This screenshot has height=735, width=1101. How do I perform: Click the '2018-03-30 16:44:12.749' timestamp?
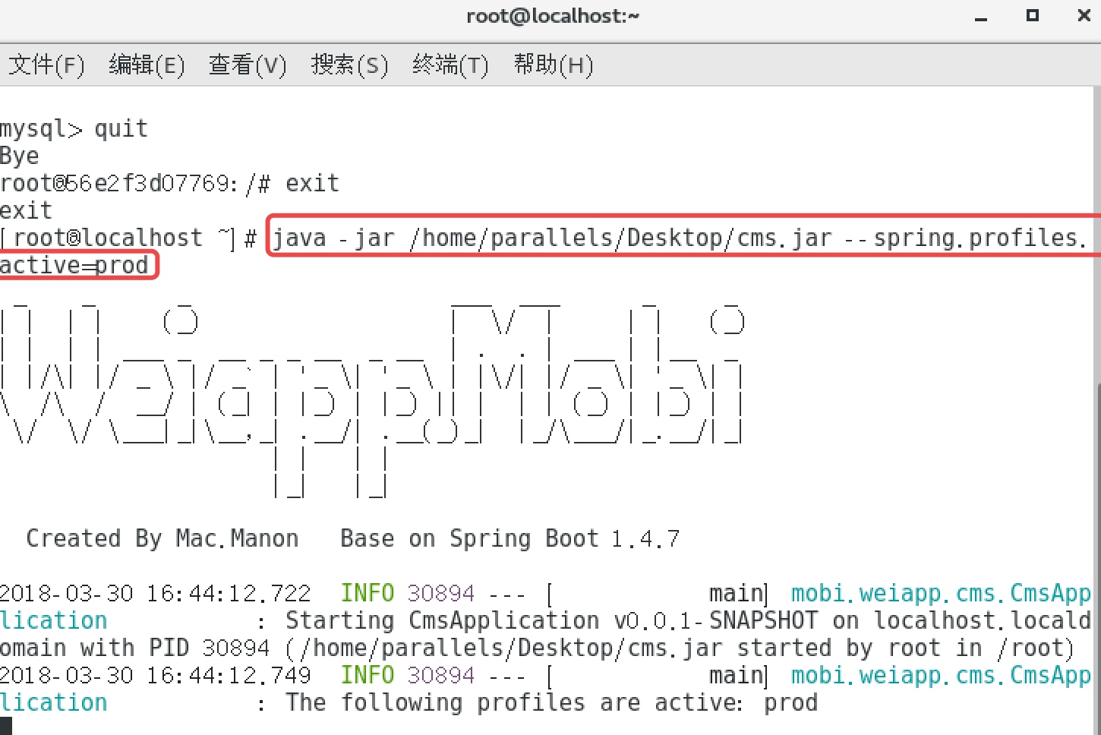point(156,675)
